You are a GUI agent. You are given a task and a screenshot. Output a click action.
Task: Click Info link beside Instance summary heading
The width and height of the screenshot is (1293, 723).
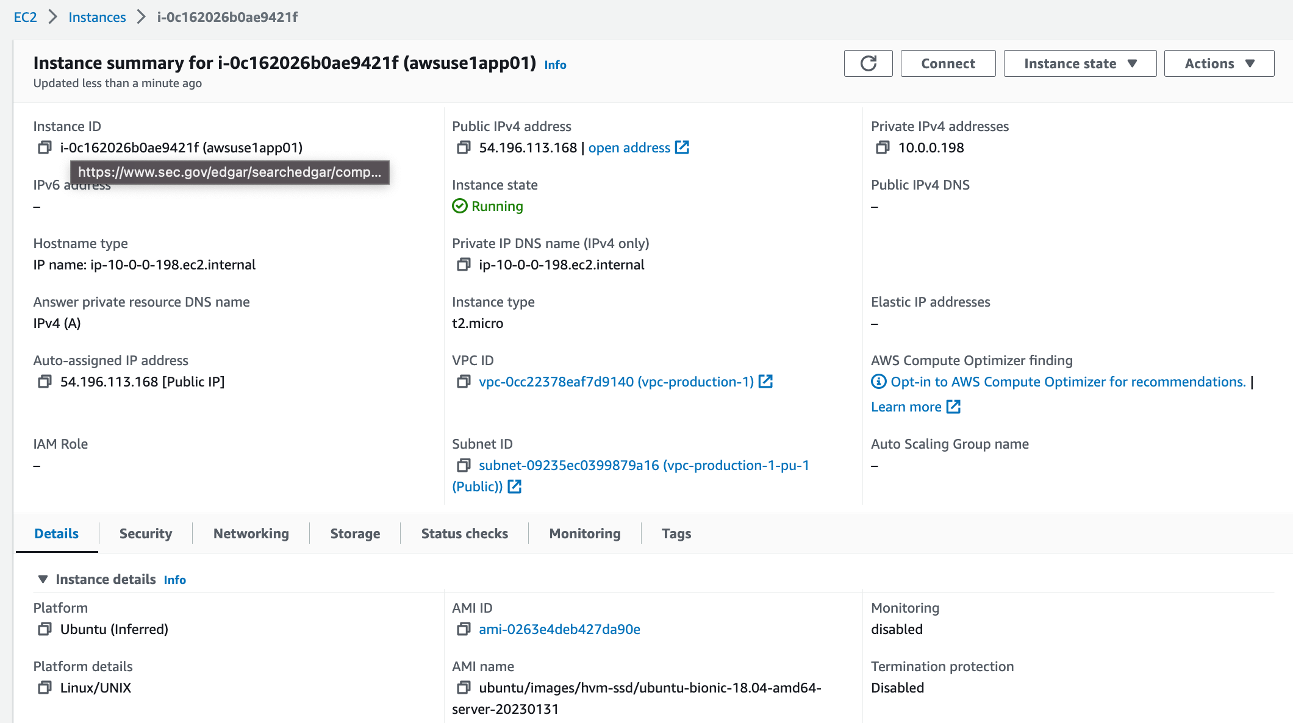(555, 65)
